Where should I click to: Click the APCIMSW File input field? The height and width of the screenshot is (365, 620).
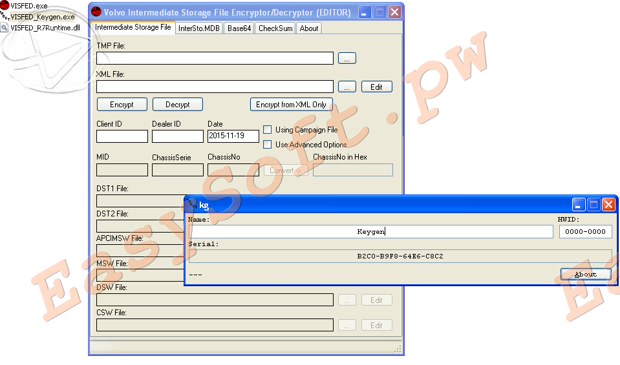tap(140, 251)
